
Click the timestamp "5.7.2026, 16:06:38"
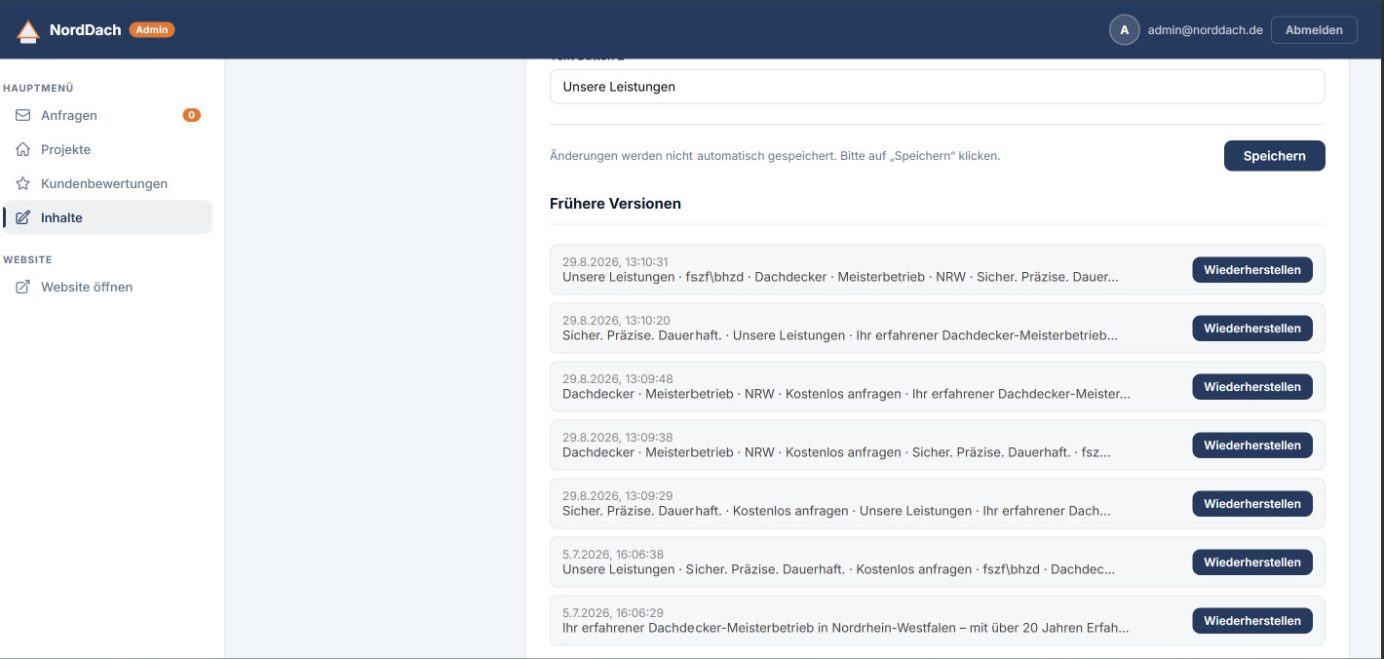click(613, 555)
